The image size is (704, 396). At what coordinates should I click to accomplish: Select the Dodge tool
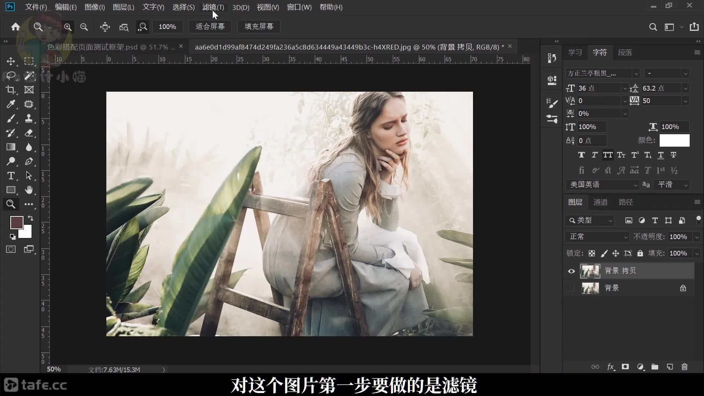pyautogui.click(x=11, y=161)
